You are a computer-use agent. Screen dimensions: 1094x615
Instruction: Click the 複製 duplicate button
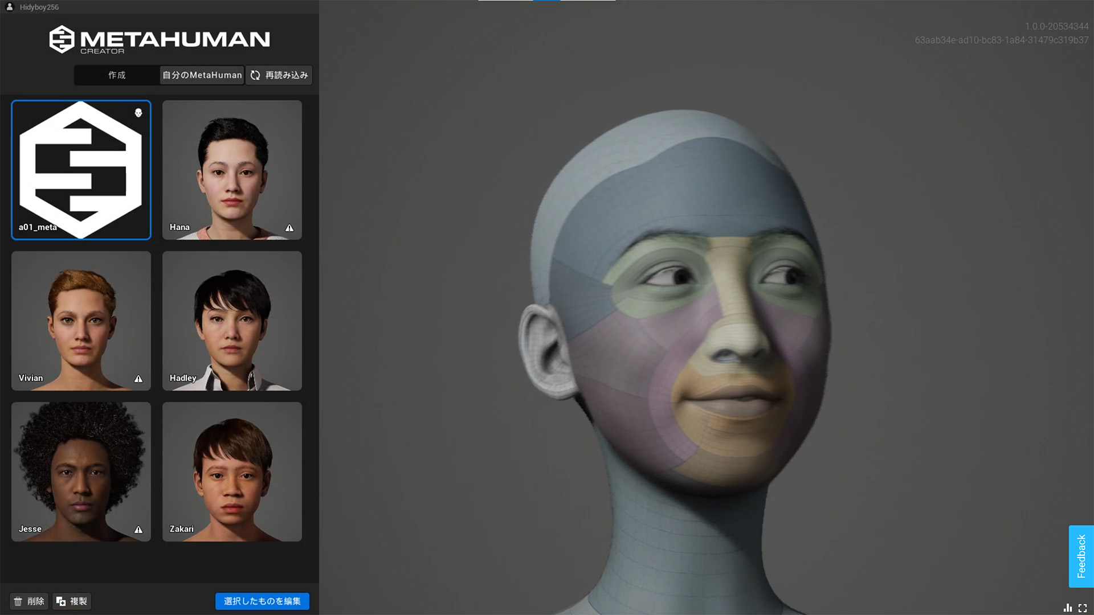click(72, 601)
